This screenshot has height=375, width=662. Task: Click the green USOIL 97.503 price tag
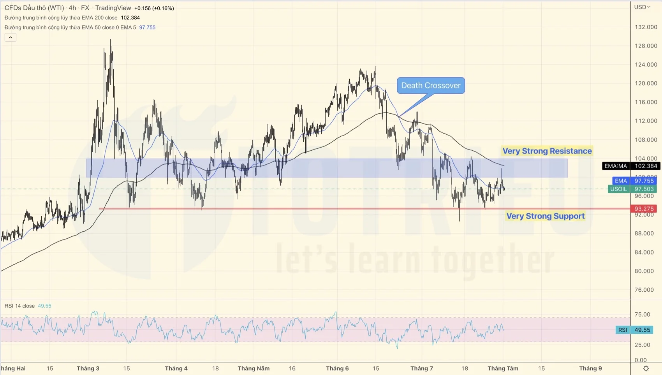point(632,189)
